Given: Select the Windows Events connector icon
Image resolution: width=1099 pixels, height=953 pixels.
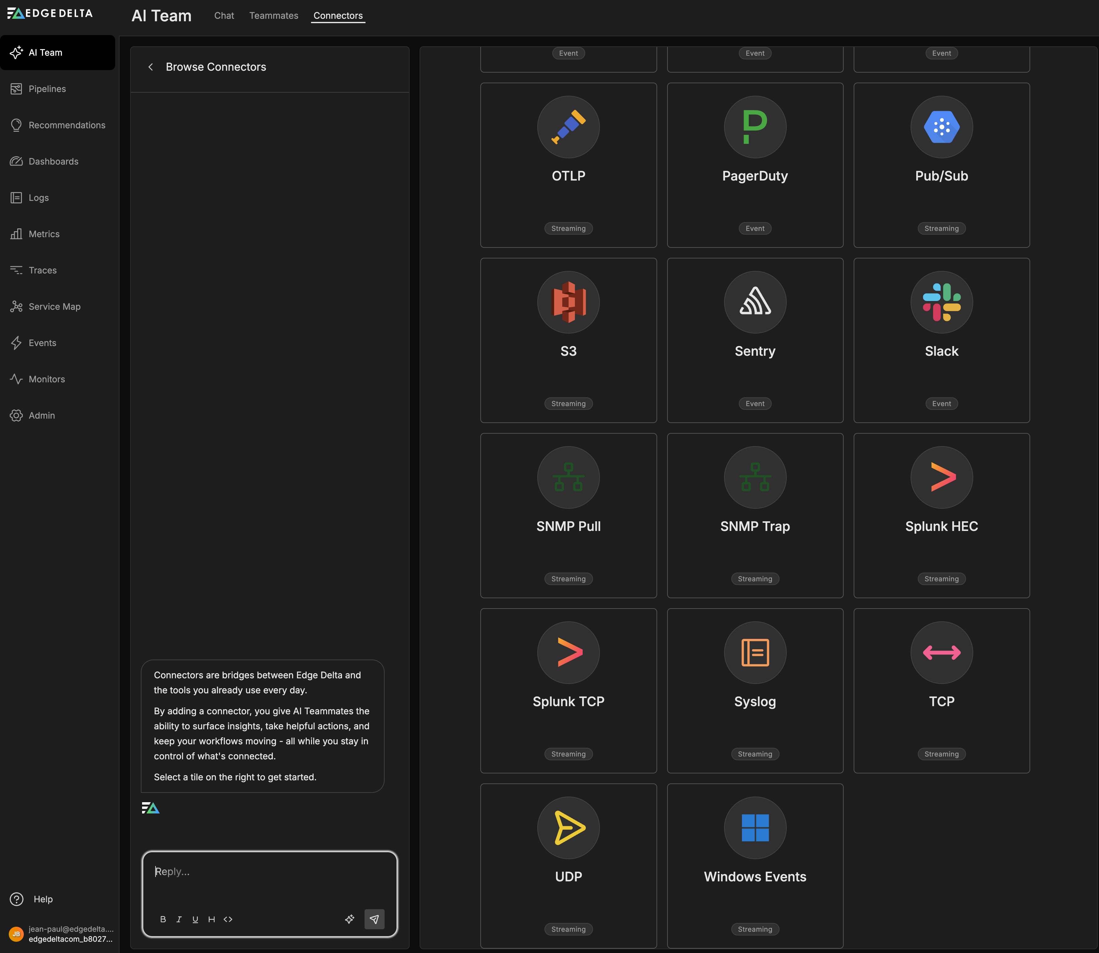Looking at the screenshot, I should (x=754, y=828).
